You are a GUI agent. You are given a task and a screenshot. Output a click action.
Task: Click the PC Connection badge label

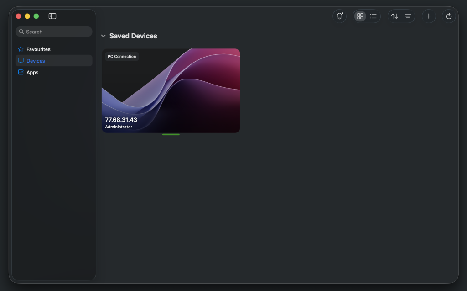[122, 56]
